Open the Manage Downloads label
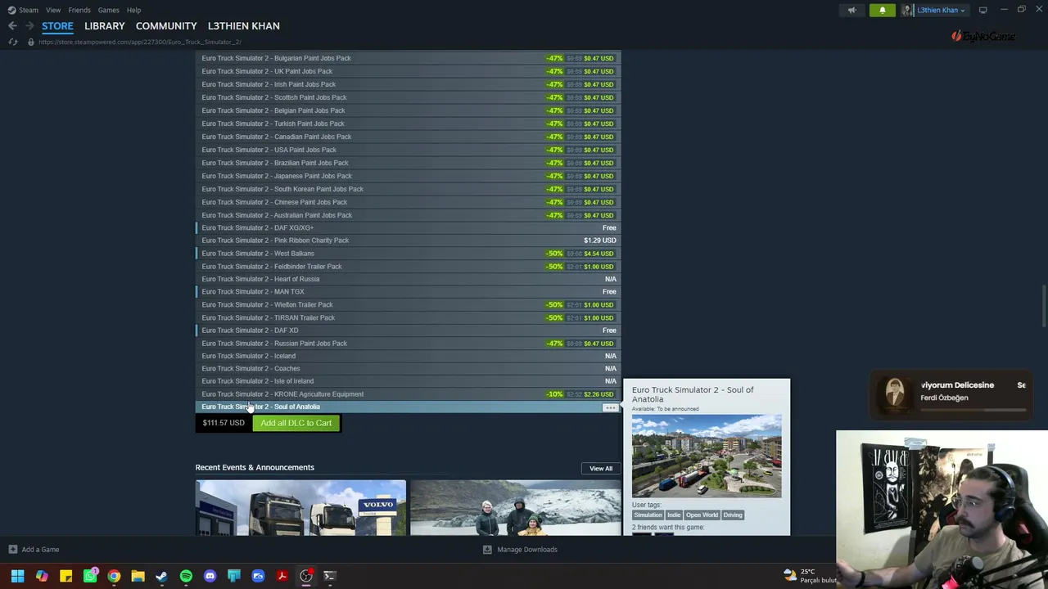This screenshot has height=589, width=1048. pos(527,550)
